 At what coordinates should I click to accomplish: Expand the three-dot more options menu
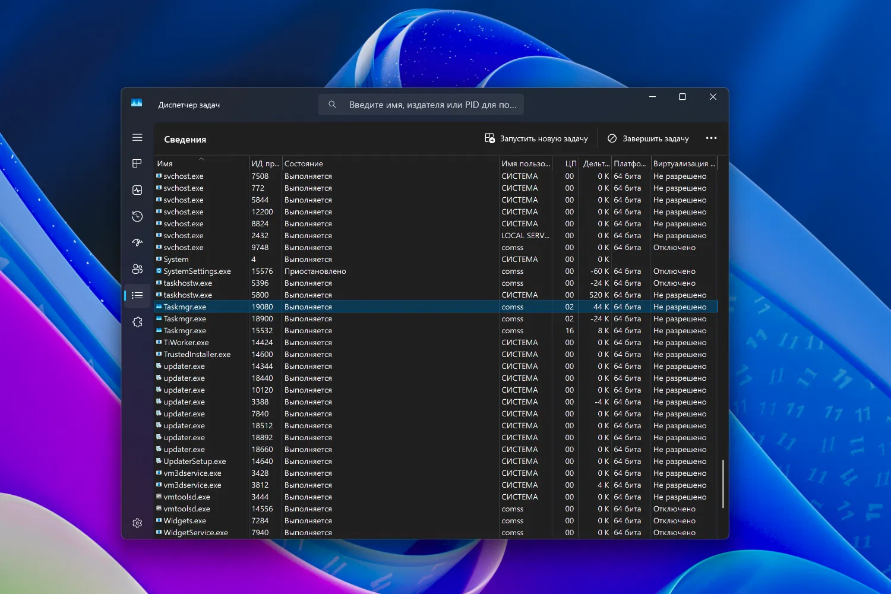711,138
